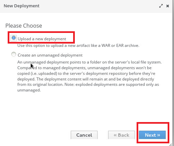Click the WAR or EAR archive description text
Image resolution: width=174 pixels, height=146 pixels.
click(78, 46)
